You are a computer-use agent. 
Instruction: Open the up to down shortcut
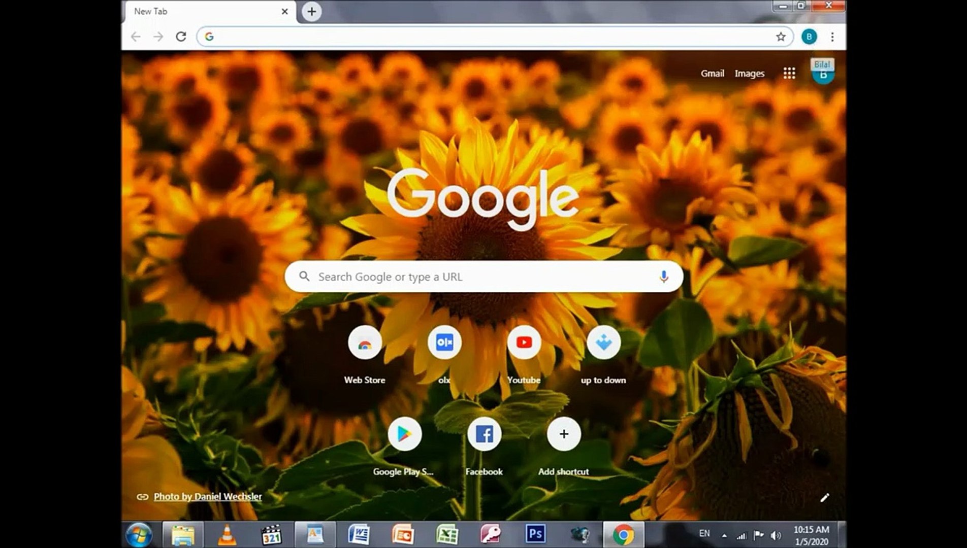tap(603, 343)
